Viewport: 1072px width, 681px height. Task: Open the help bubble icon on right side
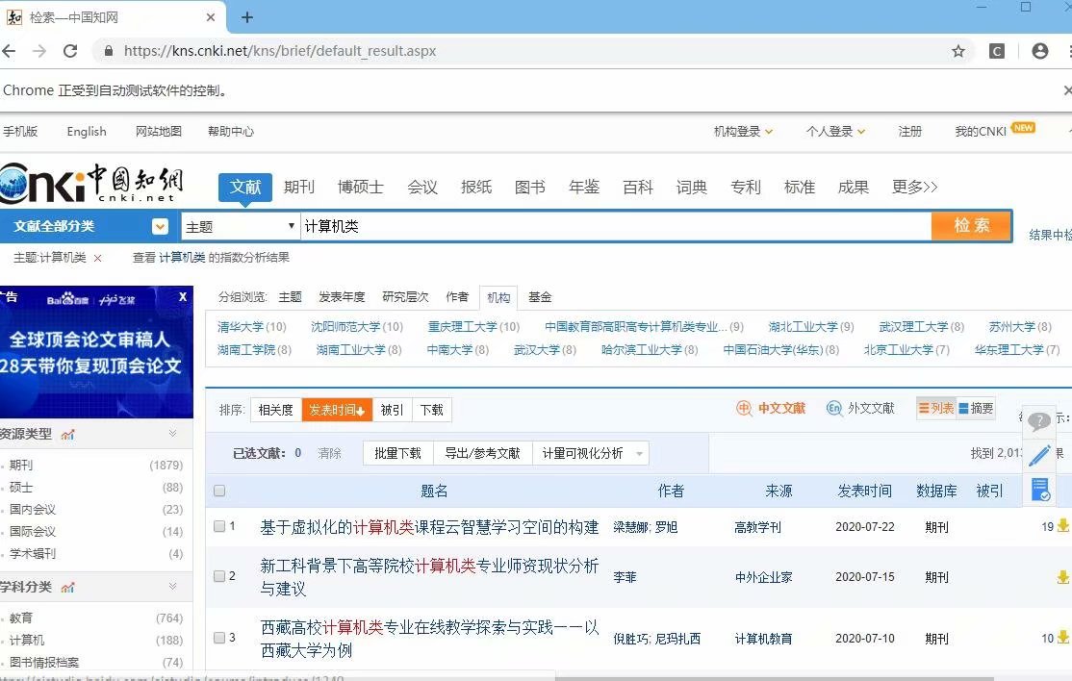coord(1038,421)
